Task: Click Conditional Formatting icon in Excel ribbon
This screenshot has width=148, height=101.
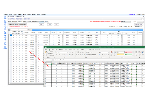Action: pos(112,53)
